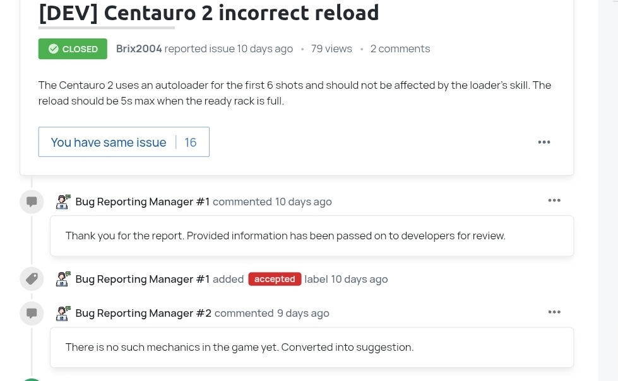Click Bug Reporting Manager #2 avatar icon

tap(63, 313)
